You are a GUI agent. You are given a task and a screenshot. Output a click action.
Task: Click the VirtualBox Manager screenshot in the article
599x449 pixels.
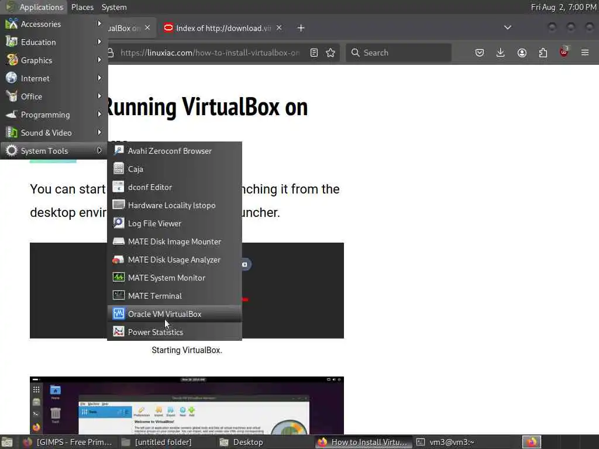tap(187, 406)
